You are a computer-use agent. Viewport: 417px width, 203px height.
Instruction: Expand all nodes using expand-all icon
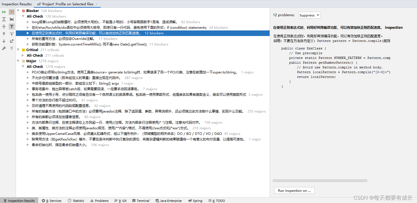(4, 19)
